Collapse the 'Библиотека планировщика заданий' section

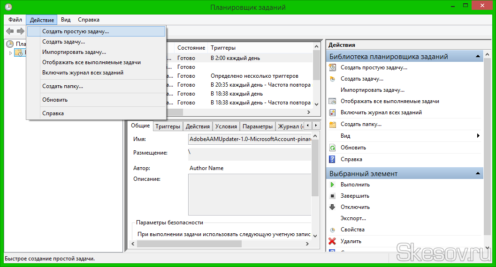[x=478, y=57]
